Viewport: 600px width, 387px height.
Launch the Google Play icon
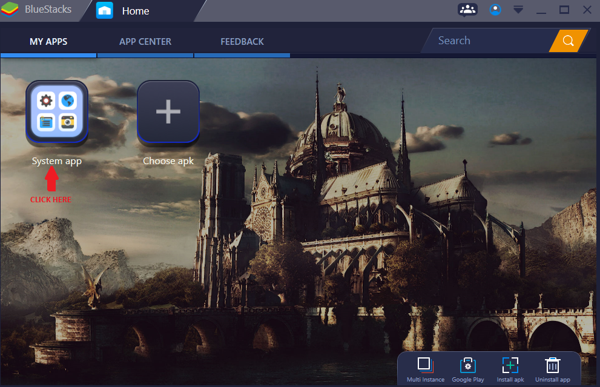coord(467,365)
